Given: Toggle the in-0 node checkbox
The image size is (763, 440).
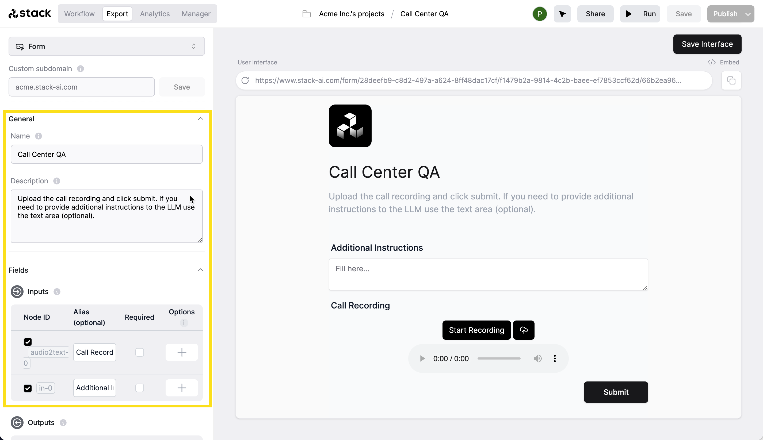Looking at the screenshot, I should [28, 387].
